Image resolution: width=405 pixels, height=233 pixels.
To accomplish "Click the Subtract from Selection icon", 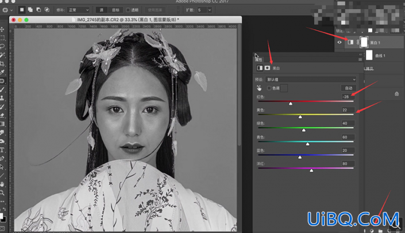I will click(38, 10).
